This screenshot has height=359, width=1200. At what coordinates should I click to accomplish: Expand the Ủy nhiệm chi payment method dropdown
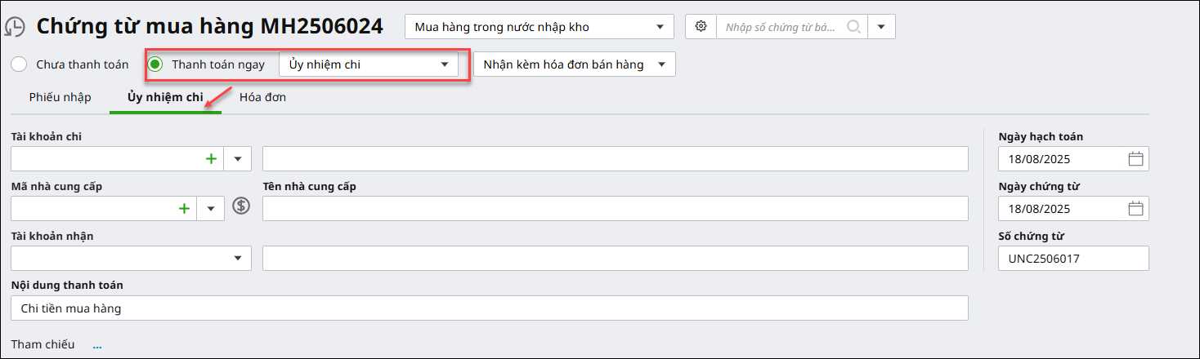369,64
